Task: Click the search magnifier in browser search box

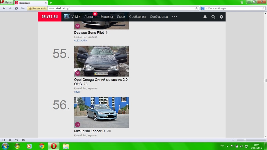Action: [263, 8]
